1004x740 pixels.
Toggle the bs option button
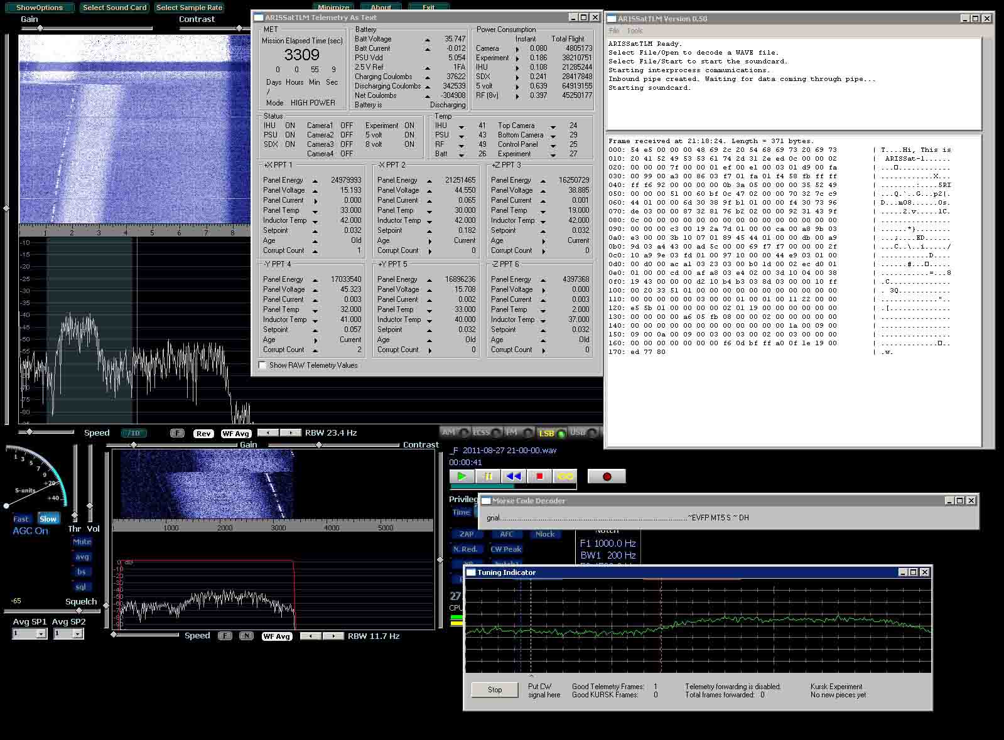tap(82, 572)
